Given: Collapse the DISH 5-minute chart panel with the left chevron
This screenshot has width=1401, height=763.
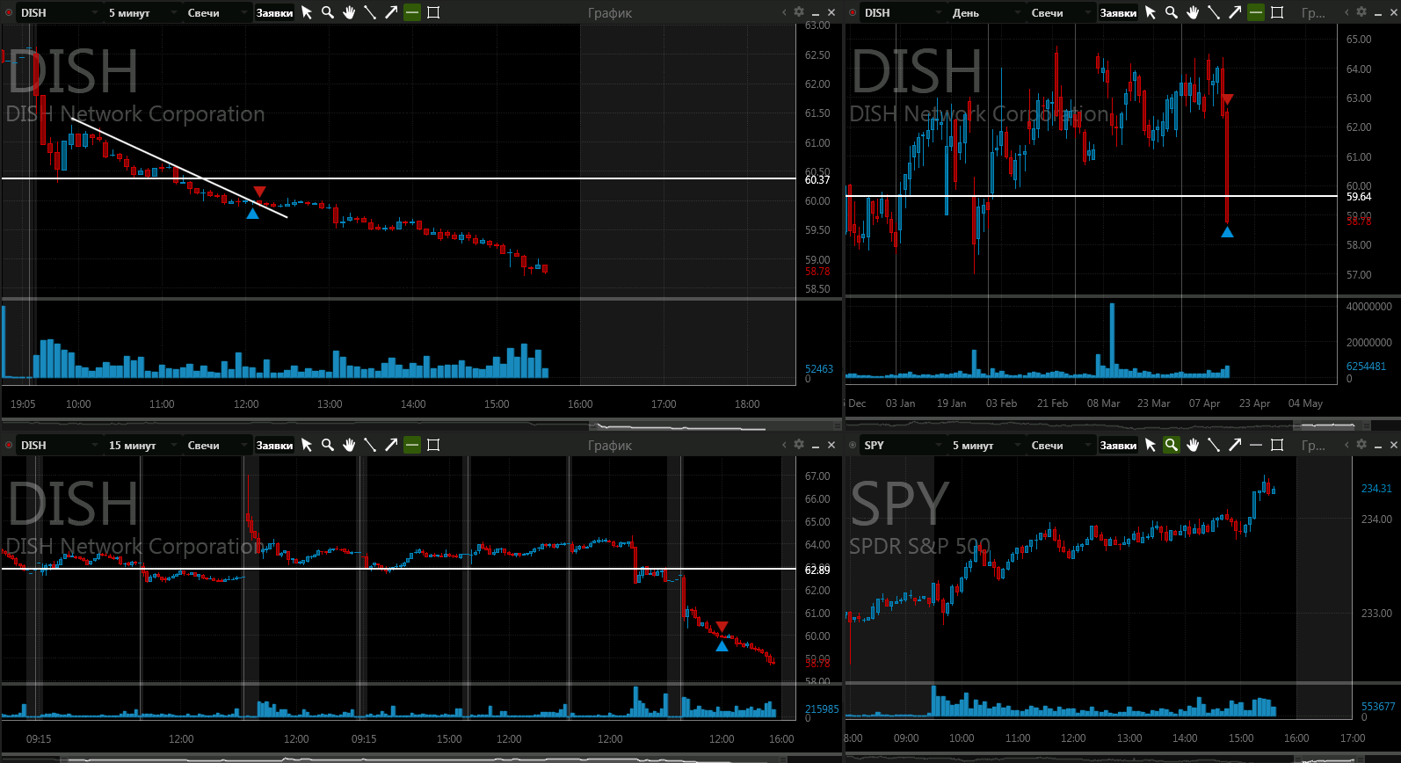Looking at the screenshot, I should coord(784,12).
